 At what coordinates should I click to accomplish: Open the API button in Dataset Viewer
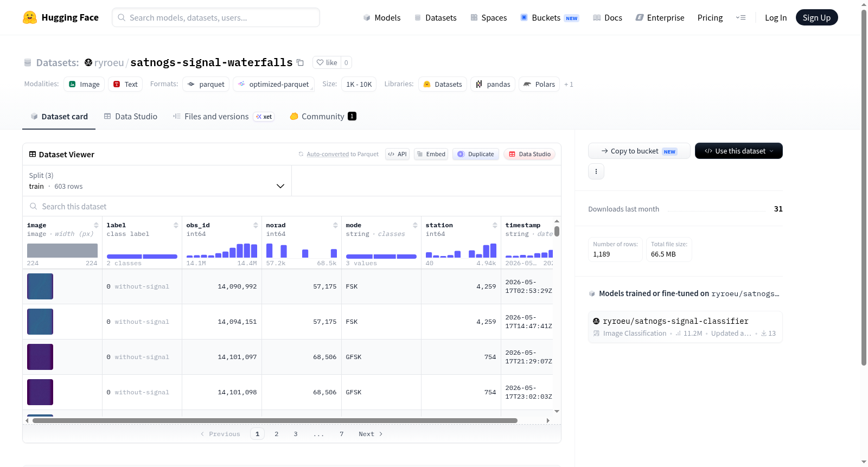click(397, 154)
